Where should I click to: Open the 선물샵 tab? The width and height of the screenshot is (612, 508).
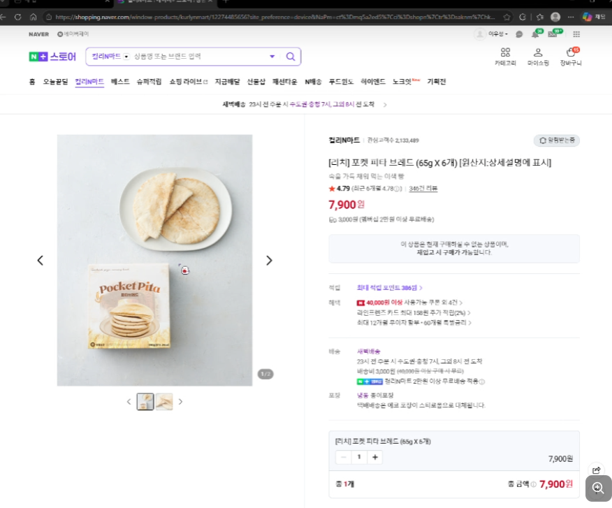pos(256,82)
